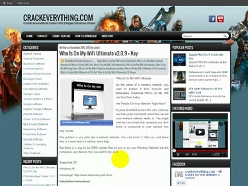Viewport: 248px width, 186px height.
Task: Open the Contact menu item
Action: click(42, 36)
